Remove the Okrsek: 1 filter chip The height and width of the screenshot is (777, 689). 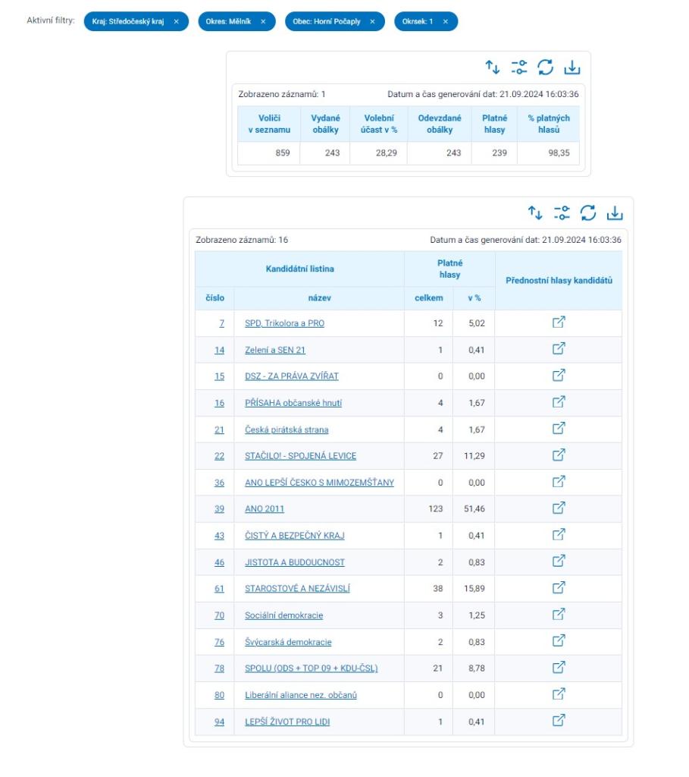click(x=446, y=21)
